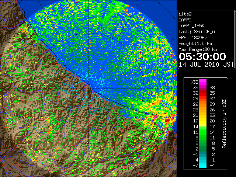Select the 'Height:1.5 km' label
Screen dimensions: 236x177
pos(195,44)
